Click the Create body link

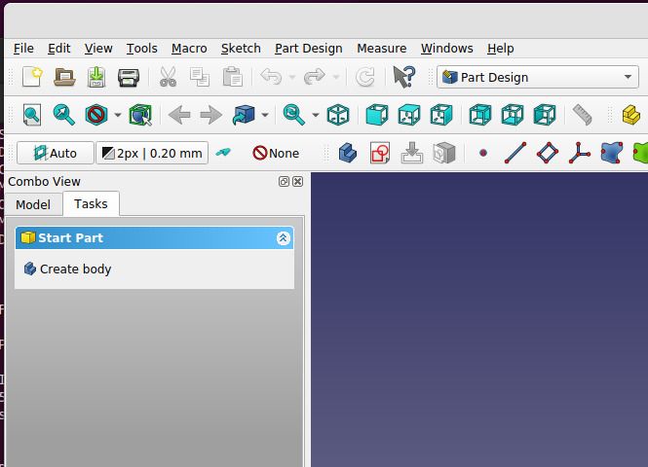point(75,269)
